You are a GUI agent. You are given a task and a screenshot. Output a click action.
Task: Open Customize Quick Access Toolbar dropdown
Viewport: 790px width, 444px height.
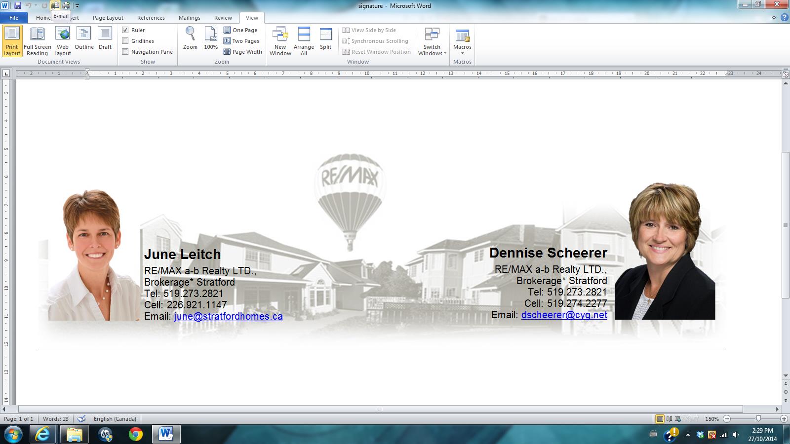coord(77,6)
